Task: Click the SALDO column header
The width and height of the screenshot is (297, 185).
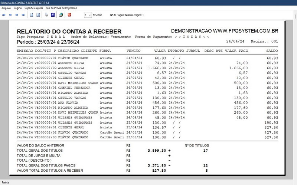Action: [x=272, y=51]
